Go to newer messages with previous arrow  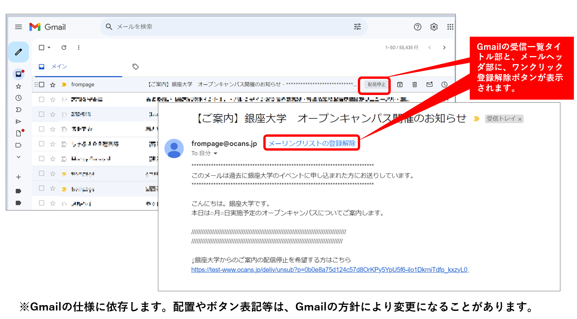[429, 48]
